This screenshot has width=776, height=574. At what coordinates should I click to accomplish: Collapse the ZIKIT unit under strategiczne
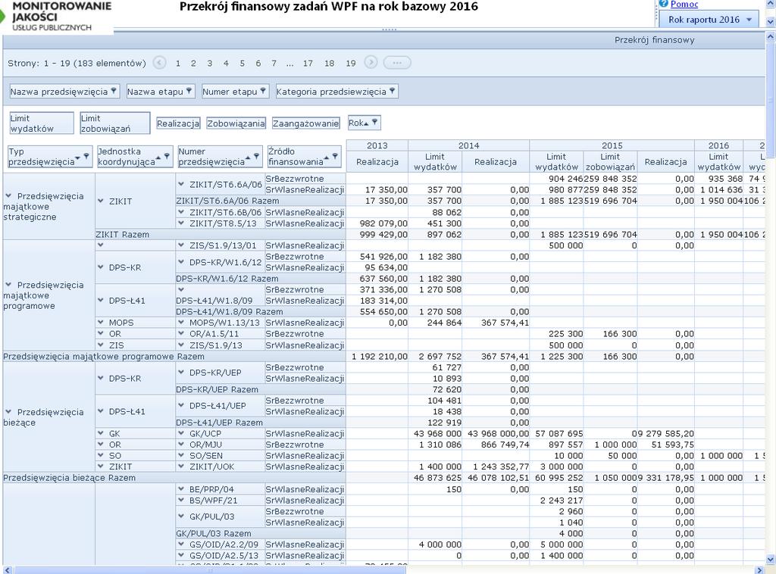[101, 201]
